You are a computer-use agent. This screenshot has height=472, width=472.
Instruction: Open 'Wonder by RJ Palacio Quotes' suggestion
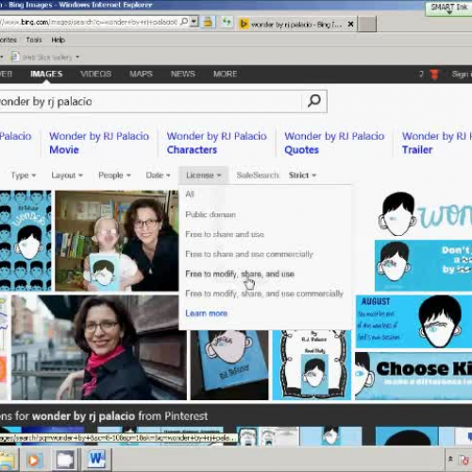(x=334, y=143)
